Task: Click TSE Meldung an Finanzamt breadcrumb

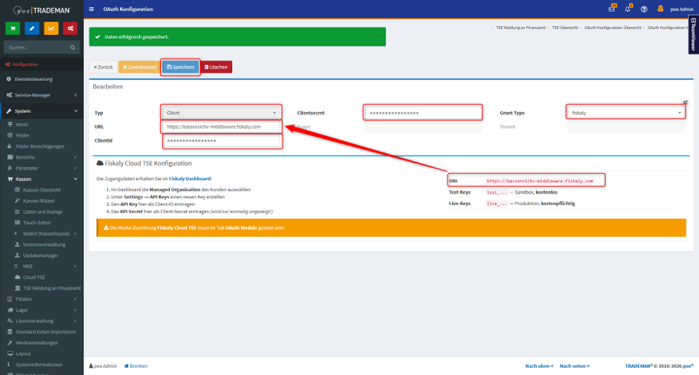Action: click(x=520, y=27)
